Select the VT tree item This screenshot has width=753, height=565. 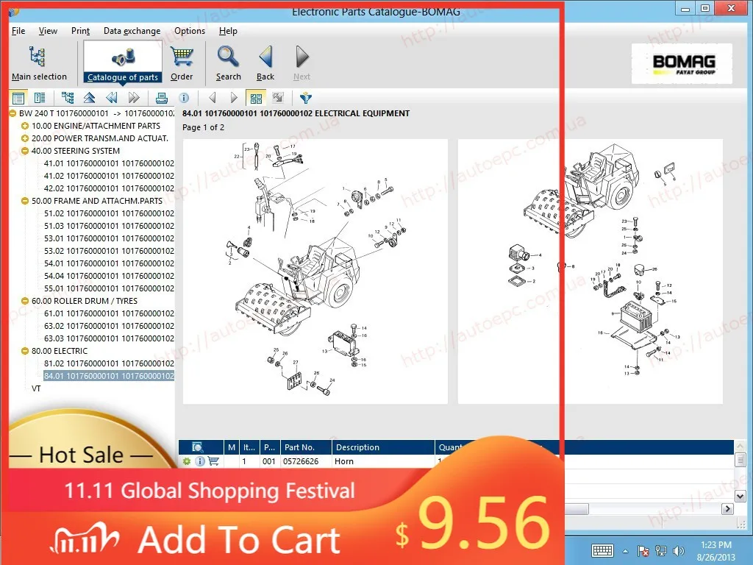click(x=36, y=388)
